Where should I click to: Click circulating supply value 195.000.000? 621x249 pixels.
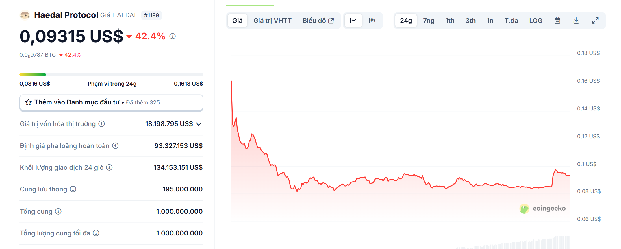coord(183,189)
